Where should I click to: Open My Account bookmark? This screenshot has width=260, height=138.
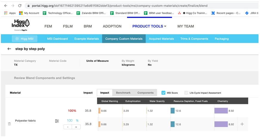(x=29, y=13)
